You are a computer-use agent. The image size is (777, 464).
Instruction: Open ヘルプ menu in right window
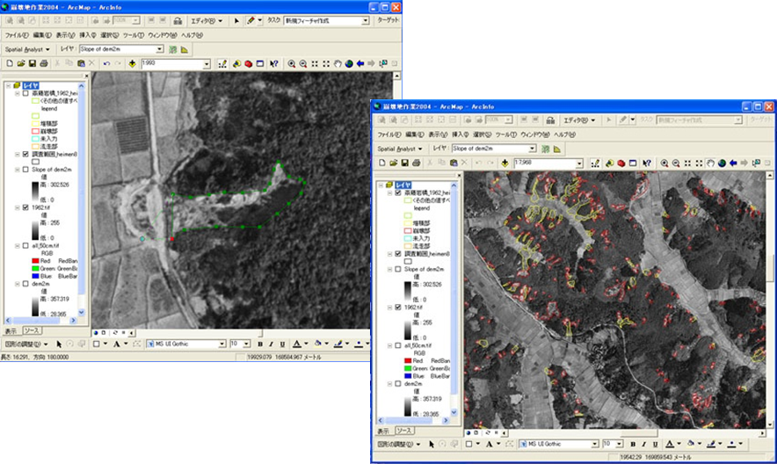[x=564, y=134]
